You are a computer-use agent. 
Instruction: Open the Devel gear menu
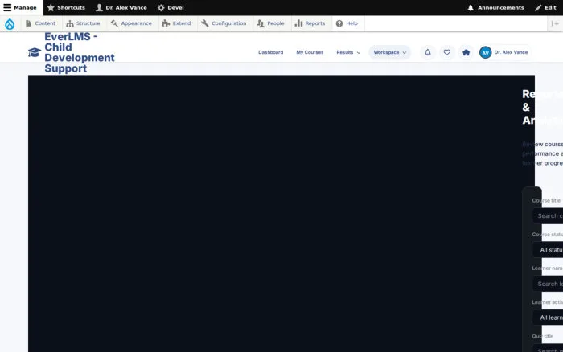tap(171, 7)
